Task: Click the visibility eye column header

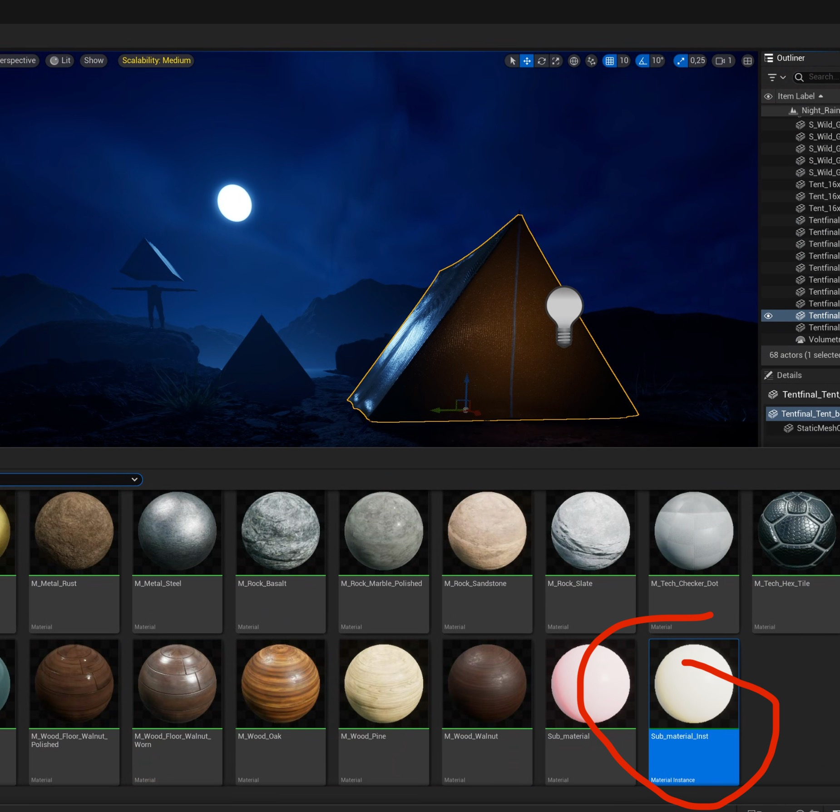Action: pyautogui.click(x=768, y=96)
